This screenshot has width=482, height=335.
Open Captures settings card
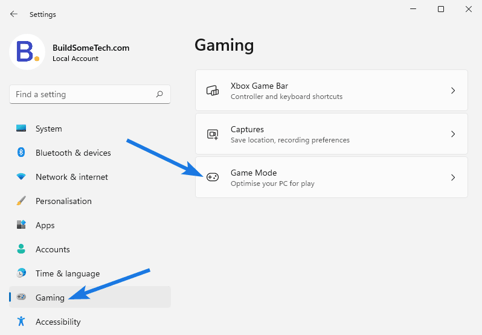[332, 134]
